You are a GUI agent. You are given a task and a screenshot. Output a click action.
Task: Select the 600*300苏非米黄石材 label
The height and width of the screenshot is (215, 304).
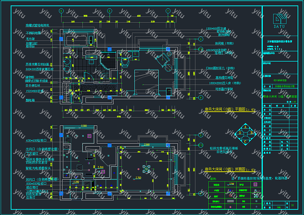39,69
